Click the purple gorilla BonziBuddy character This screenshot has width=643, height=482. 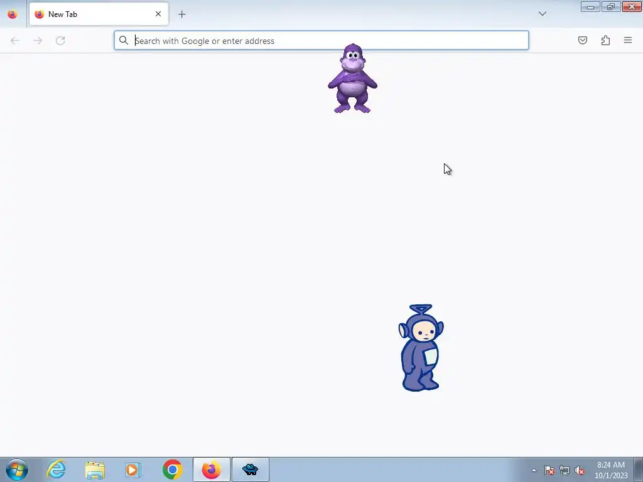(353, 78)
